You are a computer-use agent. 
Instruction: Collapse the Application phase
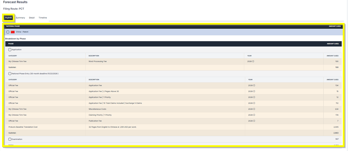pos(10,50)
